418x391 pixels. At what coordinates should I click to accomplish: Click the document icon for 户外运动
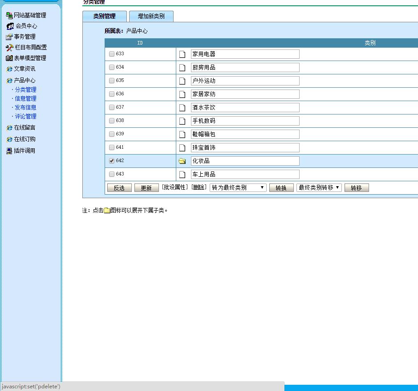tap(183, 81)
